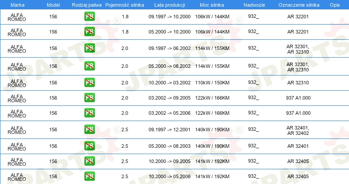The width and height of the screenshot is (349, 184).
Task: Select production years 09.1997 -> 10.2000
Action: click(170, 17)
